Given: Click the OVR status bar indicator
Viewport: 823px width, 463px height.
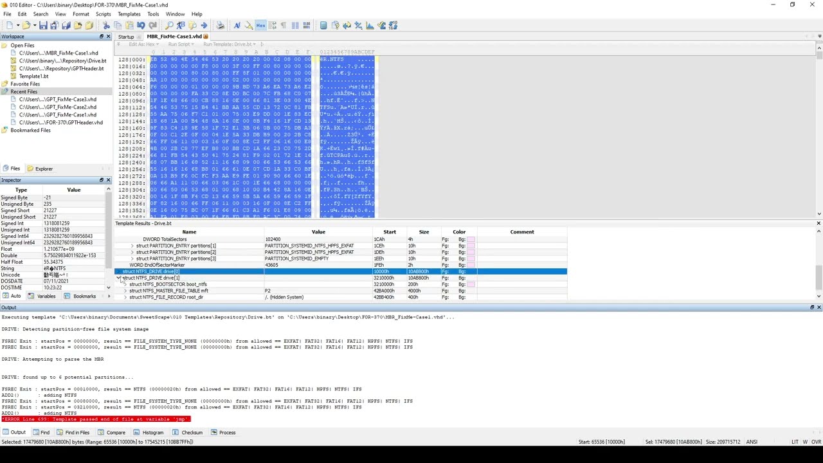Looking at the screenshot, I should pos(816,442).
